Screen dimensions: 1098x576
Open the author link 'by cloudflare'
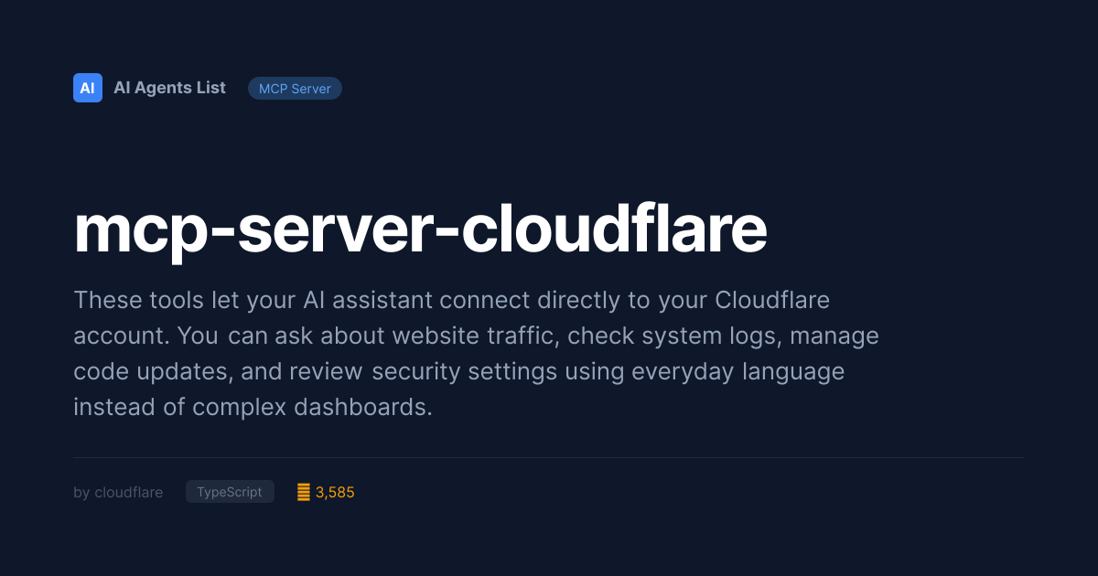(118, 492)
